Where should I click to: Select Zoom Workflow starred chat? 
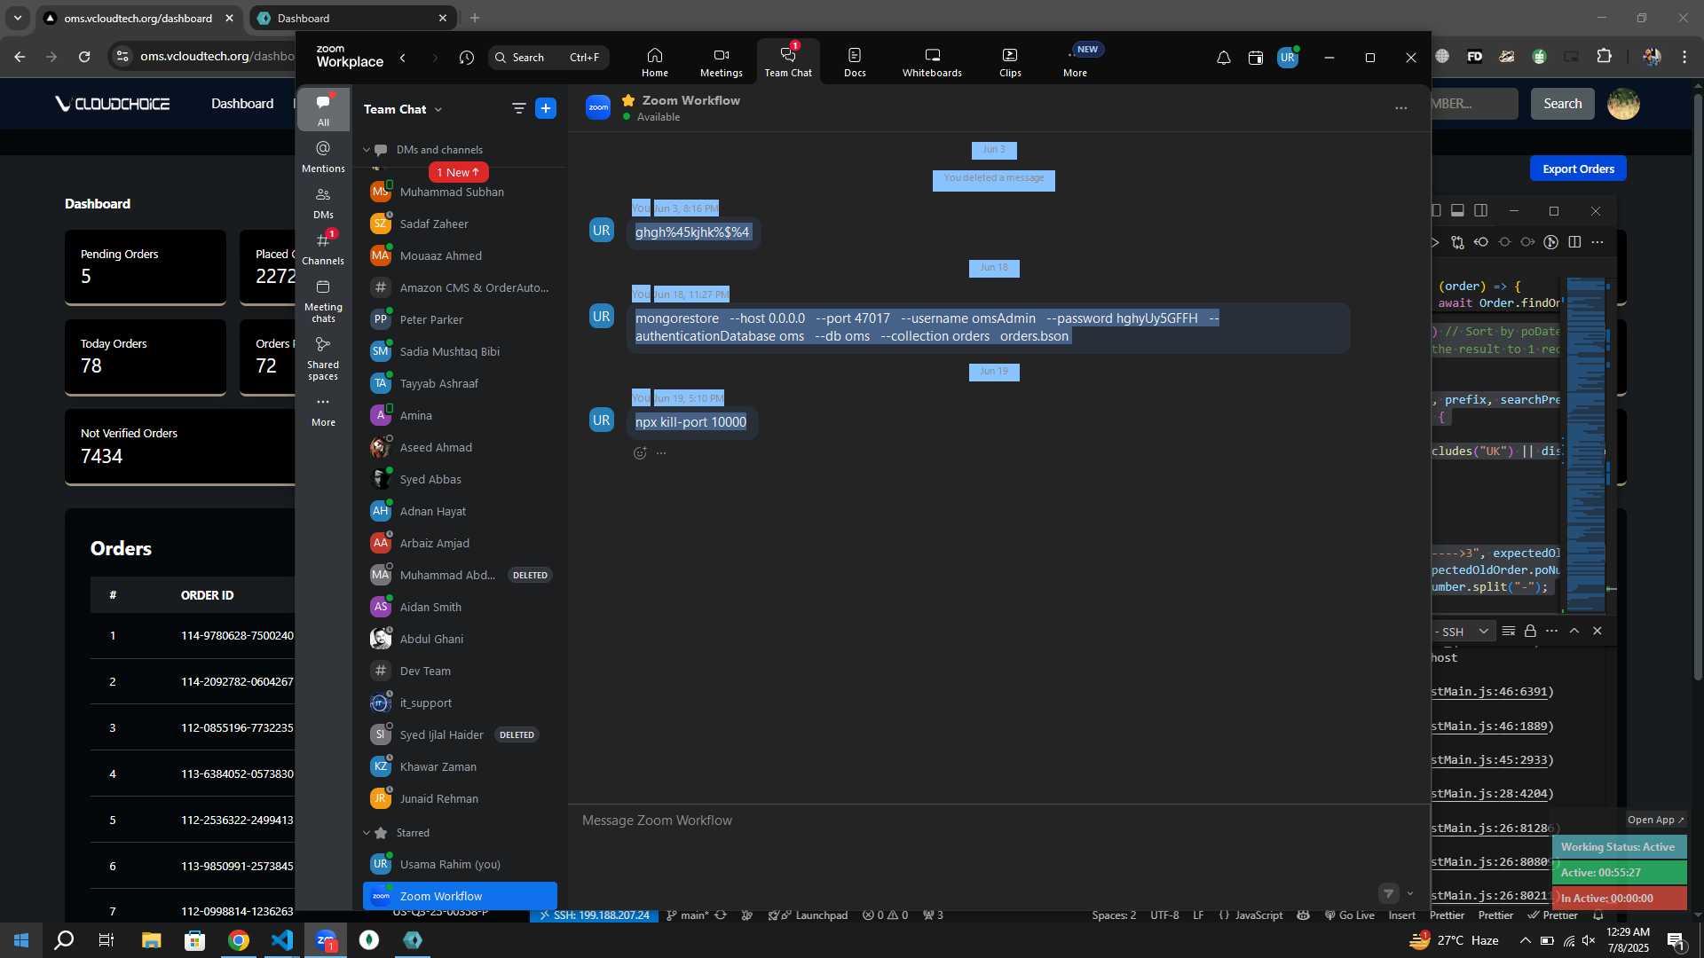(x=460, y=896)
